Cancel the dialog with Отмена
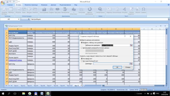170x96 pixels. (128, 67)
